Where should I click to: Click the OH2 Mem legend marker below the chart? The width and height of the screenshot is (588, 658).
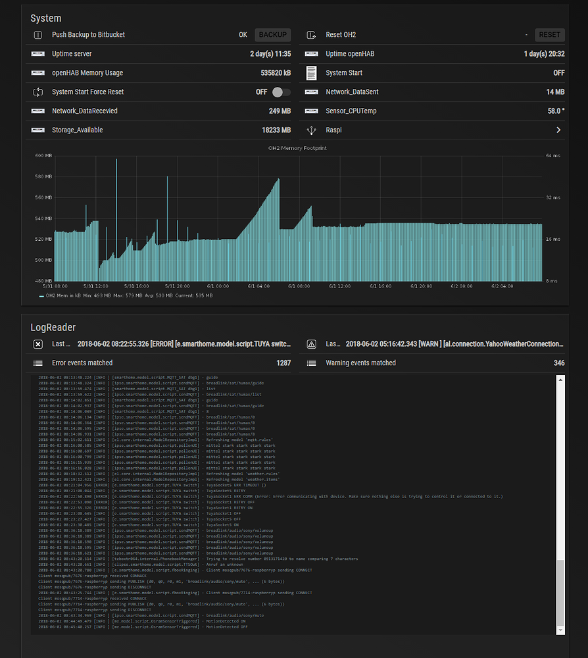[x=42, y=295]
